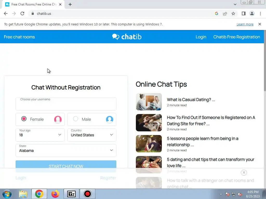The image size is (266, 199).
Task: Share this page using the share icon
Action: tap(225, 13)
